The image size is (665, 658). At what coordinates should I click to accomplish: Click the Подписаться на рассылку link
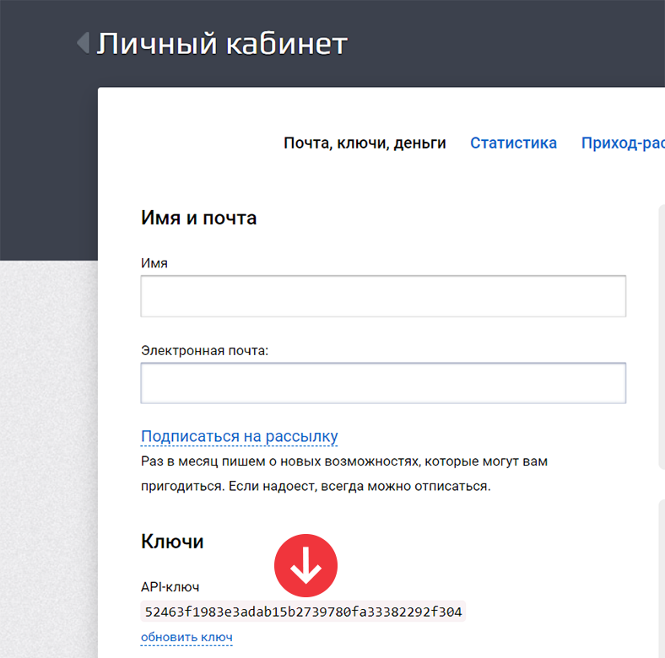coord(239,437)
